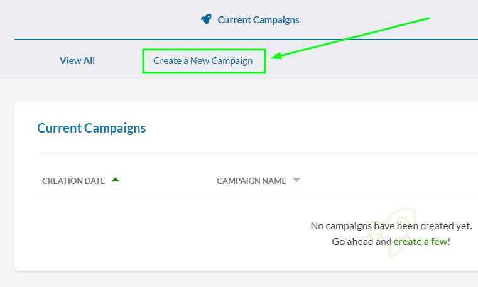This screenshot has height=287, width=478.
Task: Click the empty gray page area below the campaigns card
Action: pos(239,280)
